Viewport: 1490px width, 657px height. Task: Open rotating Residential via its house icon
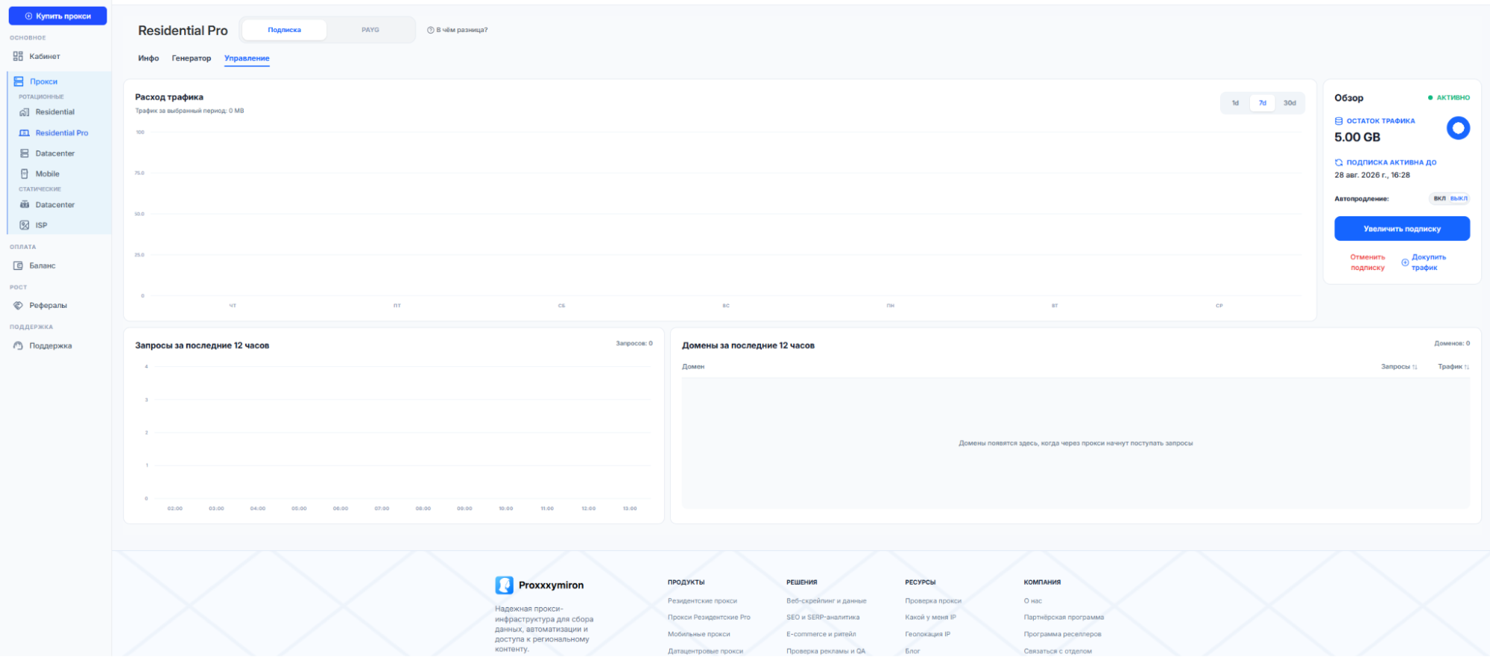click(25, 112)
